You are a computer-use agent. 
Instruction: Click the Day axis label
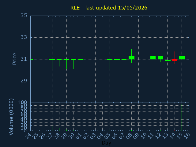[x=106, y=143]
